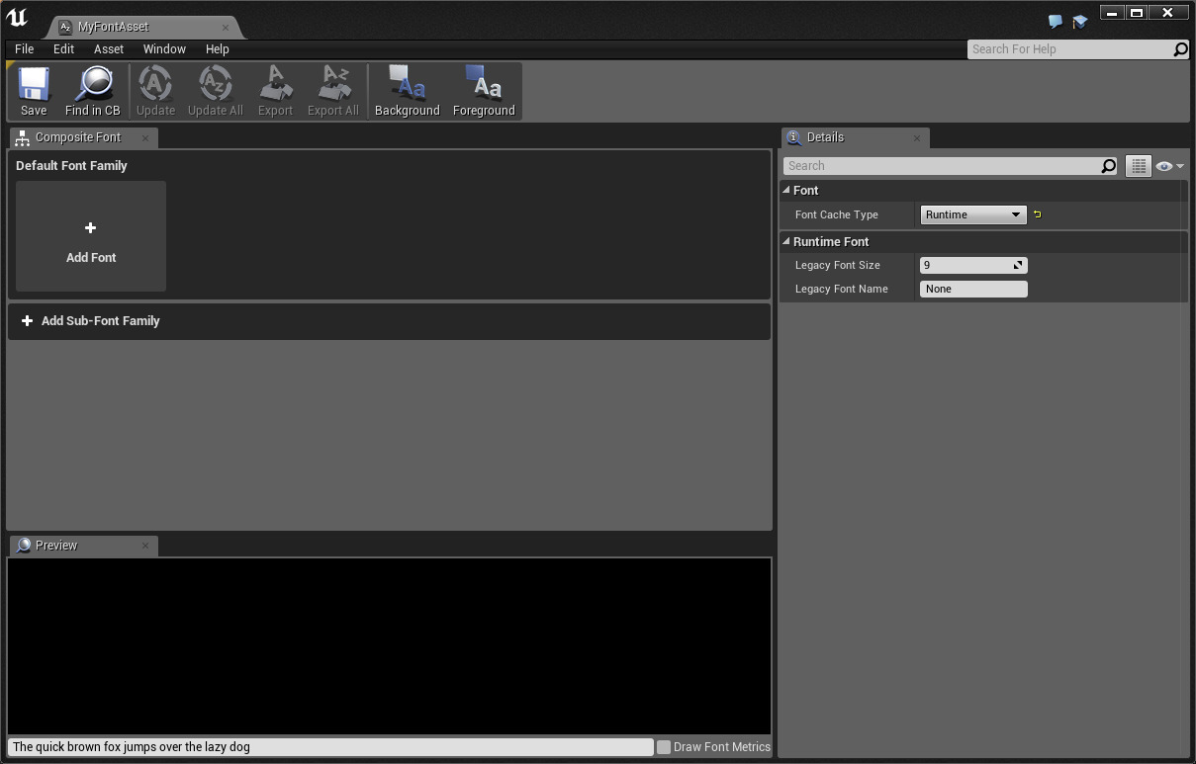Enable Draw Font Metrics checkbox
1196x764 pixels.
664,747
